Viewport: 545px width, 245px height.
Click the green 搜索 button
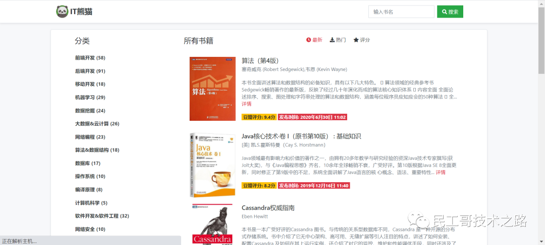tap(450, 12)
